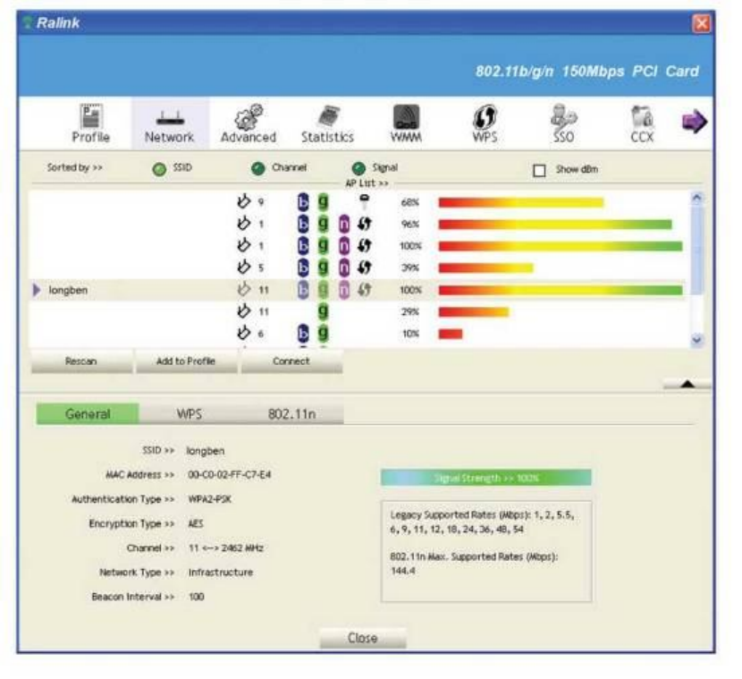Screen dimensions: 742x679
Task: Expand the arrow beside longben
Action: tap(37, 290)
